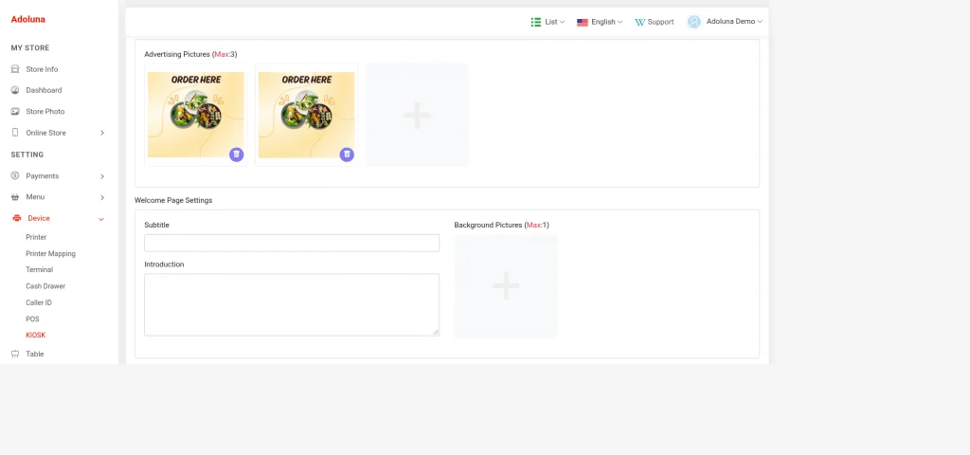Click the Payments dollar icon

point(15,175)
